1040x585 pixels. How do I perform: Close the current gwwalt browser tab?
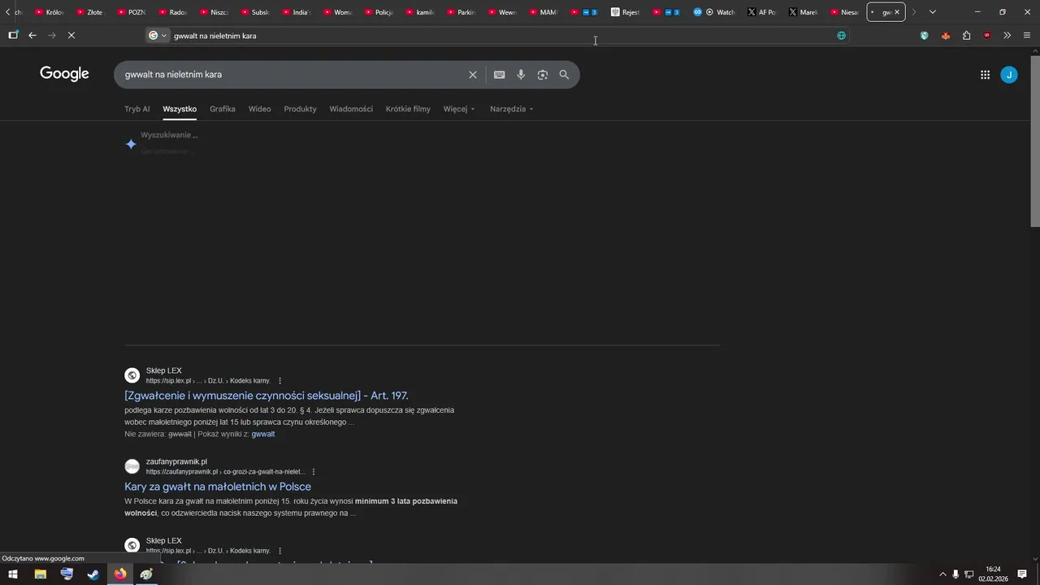tap(897, 12)
